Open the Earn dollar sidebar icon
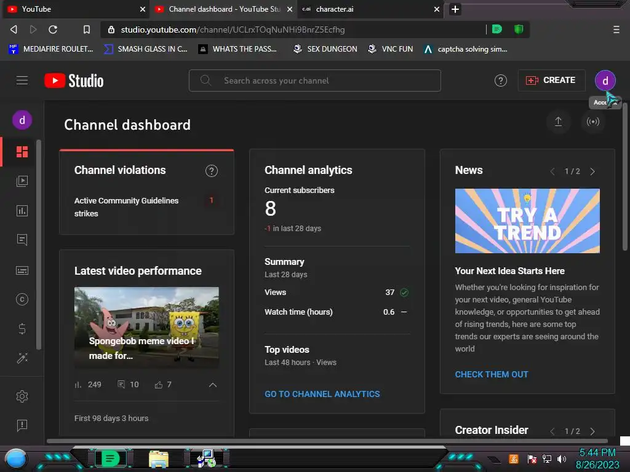The width and height of the screenshot is (630, 472). click(22, 329)
